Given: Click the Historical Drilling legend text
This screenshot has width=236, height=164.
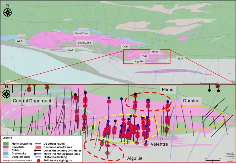Looking at the screenshot, I should (x=55, y=157).
